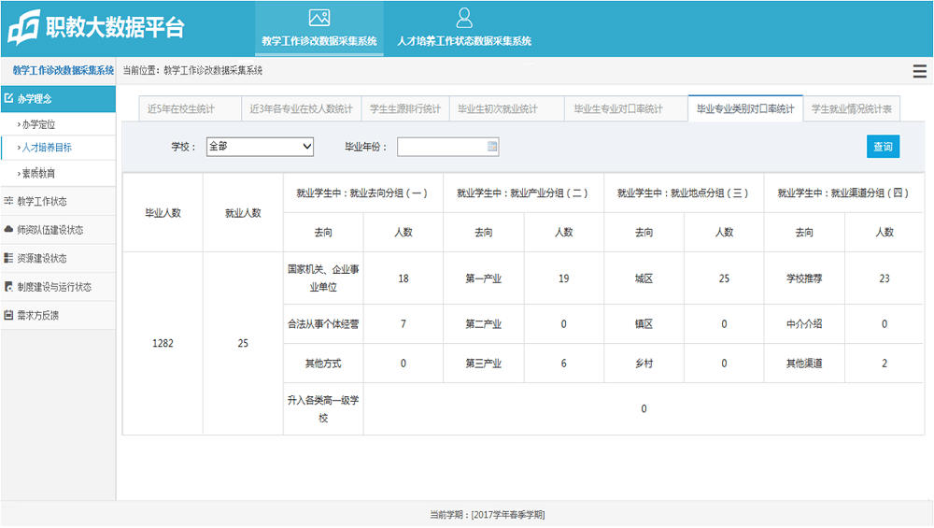Viewport: 934px width, 528px height.
Task: Click the 乡村 cell
Action: pos(644,364)
